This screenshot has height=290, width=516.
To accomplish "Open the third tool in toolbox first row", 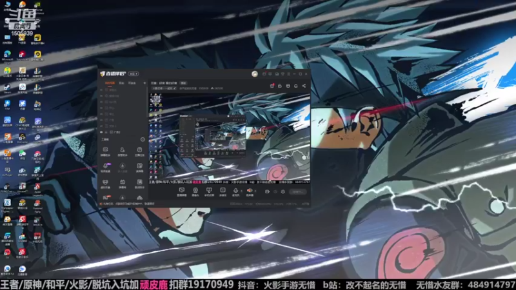I will [x=139, y=151].
